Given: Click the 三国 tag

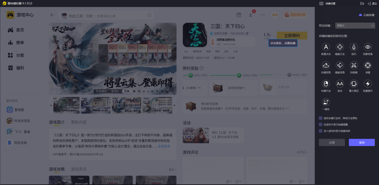Looking at the screenshot, I should (235, 51).
